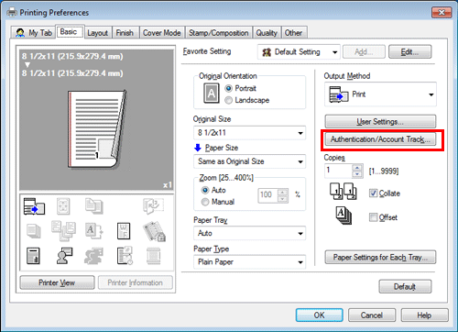Viewport: 458px width, 332px height.
Task: Open the Output Method dropdown
Action: 380,94
